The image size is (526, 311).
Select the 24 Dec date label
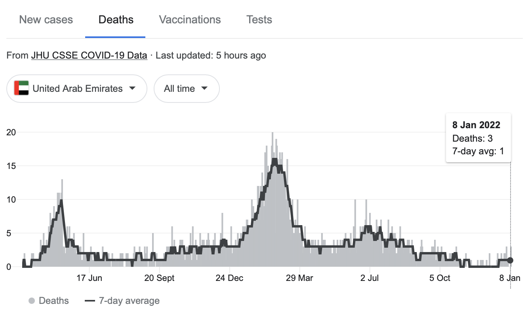tap(229, 278)
